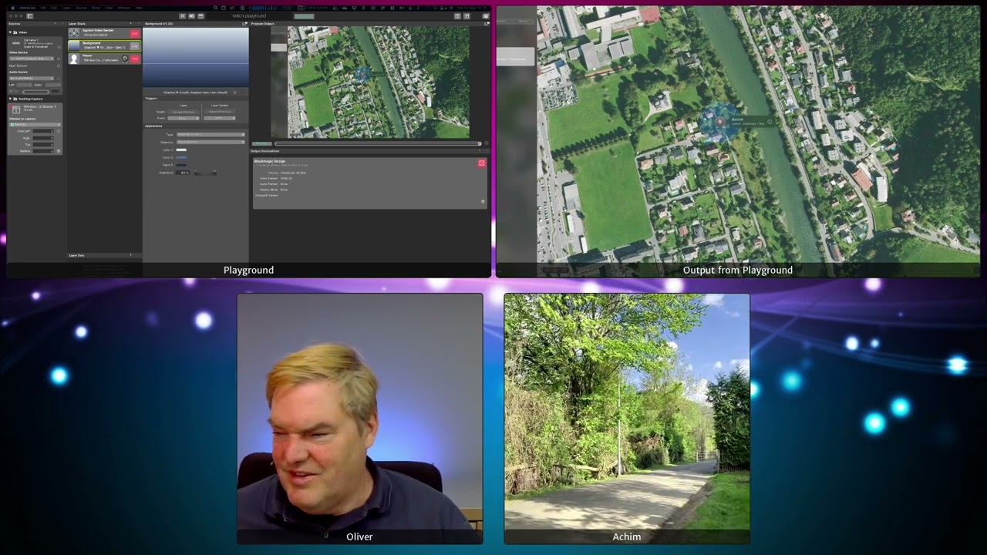Open the Layer Event trigger dropdown

[x=184, y=118]
